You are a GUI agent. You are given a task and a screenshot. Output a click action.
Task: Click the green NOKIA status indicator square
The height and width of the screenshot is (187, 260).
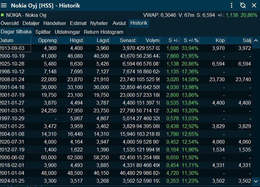pyautogui.click(x=2, y=15)
